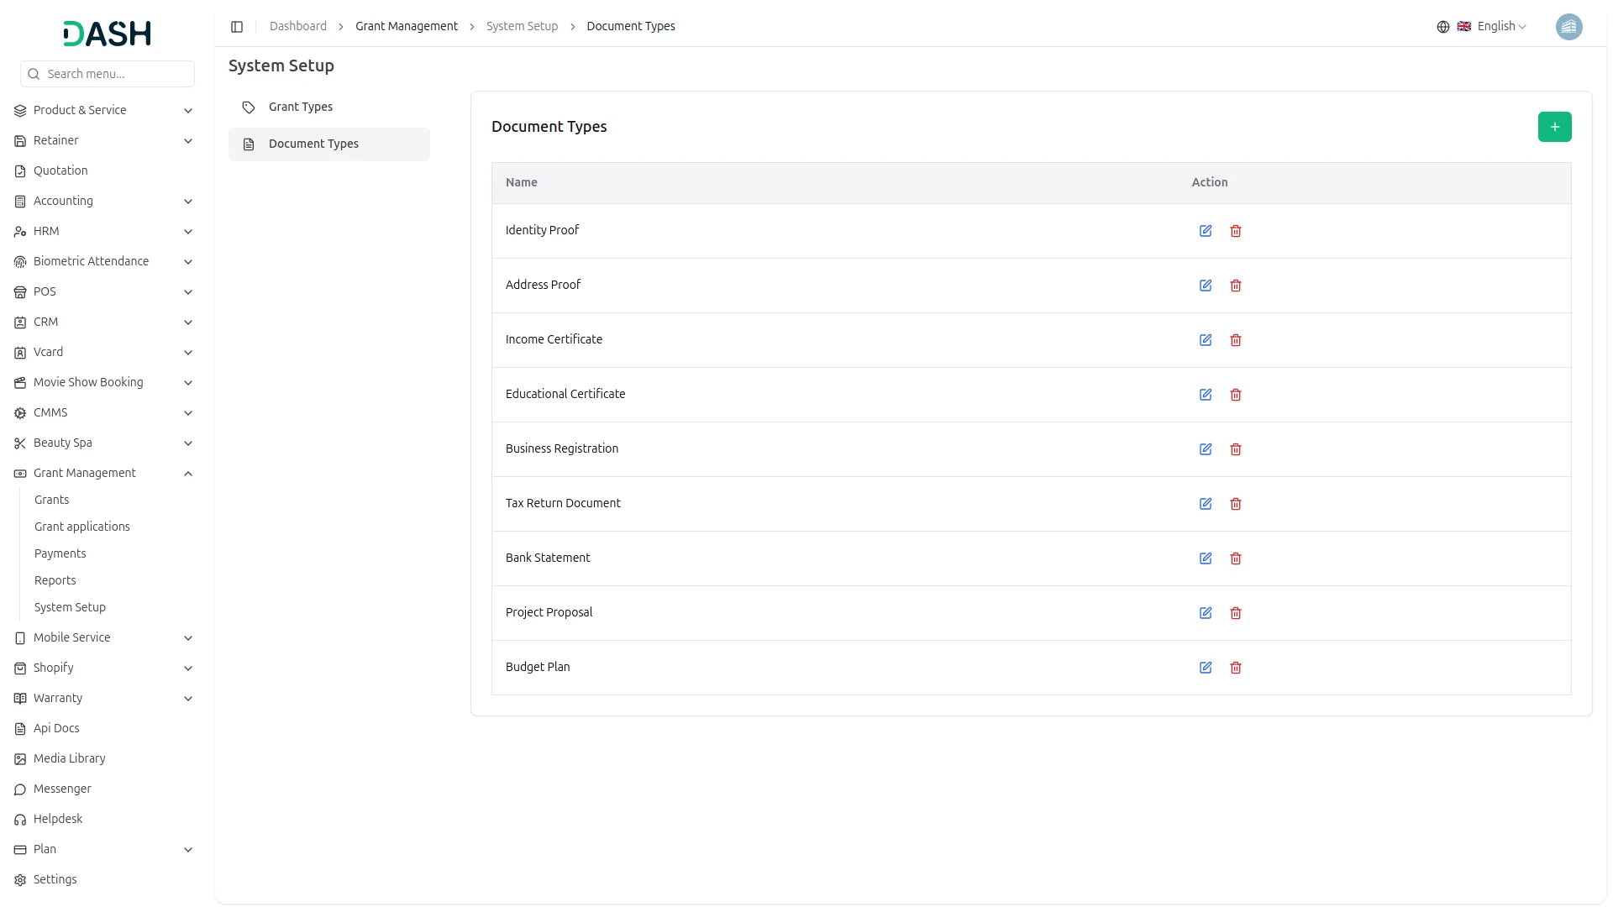1613x907 pixels.
Task: Open Settings from the sidebar
Action: click(x=55, y=879)
